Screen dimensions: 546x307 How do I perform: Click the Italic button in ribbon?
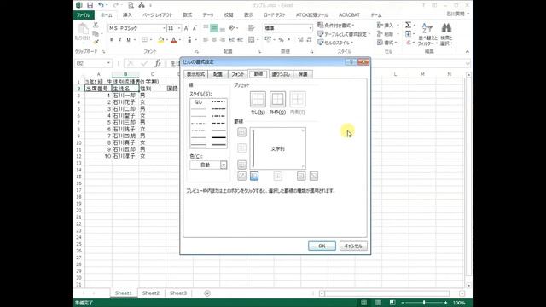coord(119,40)
